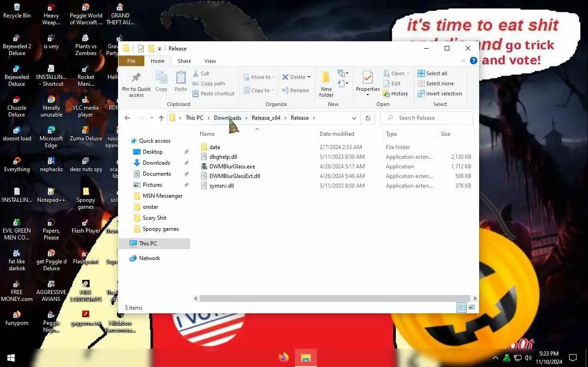588x367 pixels.
Task: Click File Explorer taskbar icon
Action: (x=305, y=357)
